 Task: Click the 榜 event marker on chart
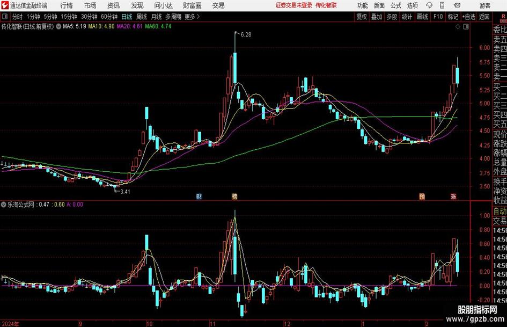pyautogui.click(x=234, y=197)
